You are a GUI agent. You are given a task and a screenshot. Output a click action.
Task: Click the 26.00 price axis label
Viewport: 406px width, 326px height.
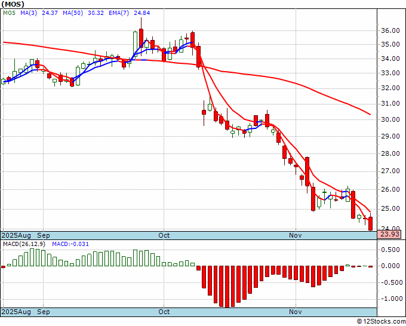(x=390, y=189)
